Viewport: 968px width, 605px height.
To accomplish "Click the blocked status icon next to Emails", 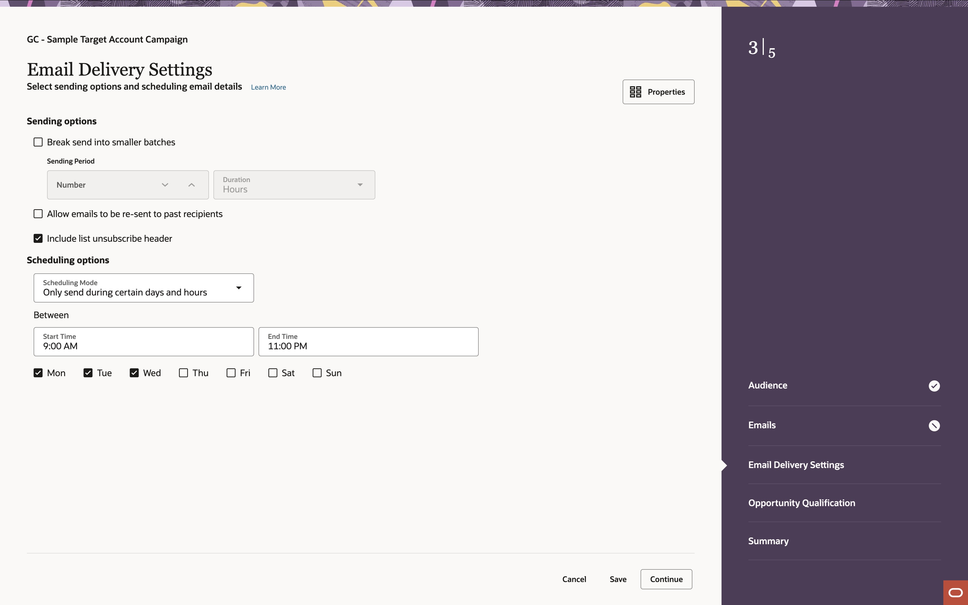I will point(934,425).
